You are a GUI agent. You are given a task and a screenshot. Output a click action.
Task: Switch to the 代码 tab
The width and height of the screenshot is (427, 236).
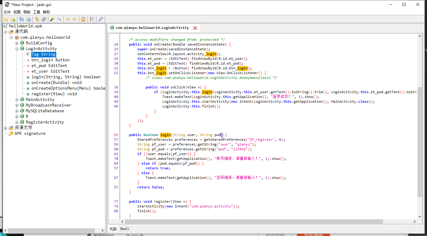[113, 229]
